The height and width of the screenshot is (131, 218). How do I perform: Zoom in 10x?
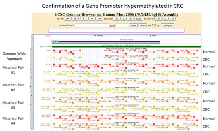130,19
